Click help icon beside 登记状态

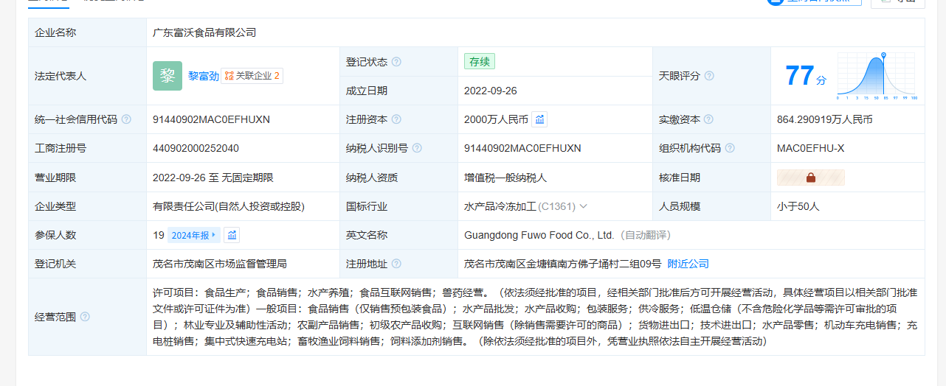tap(396, 62)
